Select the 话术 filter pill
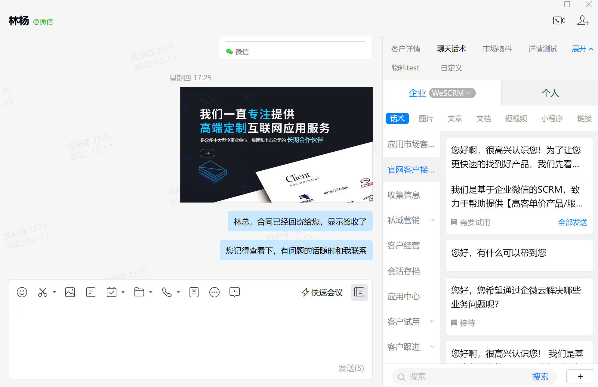 point(397,119)
